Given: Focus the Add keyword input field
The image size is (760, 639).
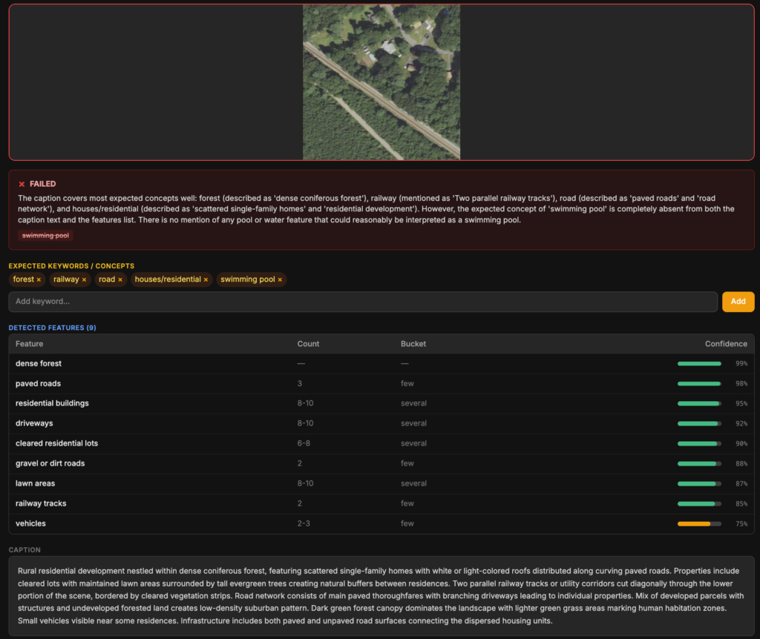Looking at the screenshot, I should coord(362,302).
